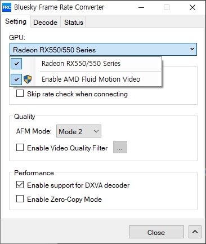This screenshot has height=244, width=206.
Task: Click the disabled maximize window icon
Action: [x=167, y=7]
